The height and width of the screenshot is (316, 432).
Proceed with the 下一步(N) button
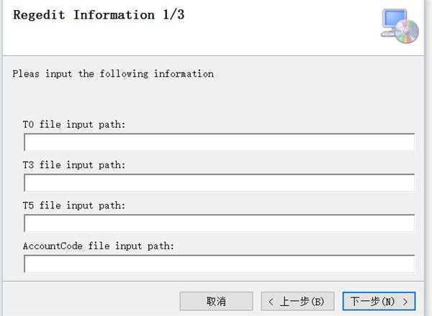pyautogui.click(x=379, y=301)
